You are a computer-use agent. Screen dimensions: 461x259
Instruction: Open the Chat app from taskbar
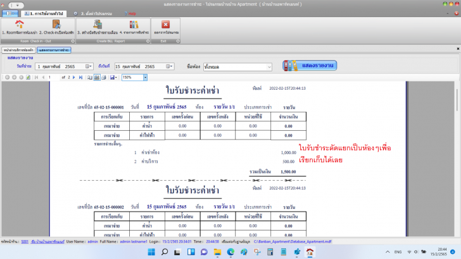(204, 252)
